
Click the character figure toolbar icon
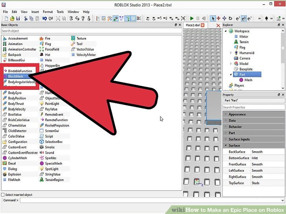point(266,18)
